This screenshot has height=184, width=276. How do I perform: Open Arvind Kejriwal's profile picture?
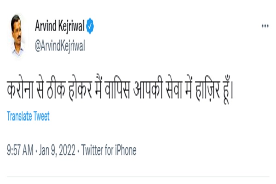coord(18,37)
